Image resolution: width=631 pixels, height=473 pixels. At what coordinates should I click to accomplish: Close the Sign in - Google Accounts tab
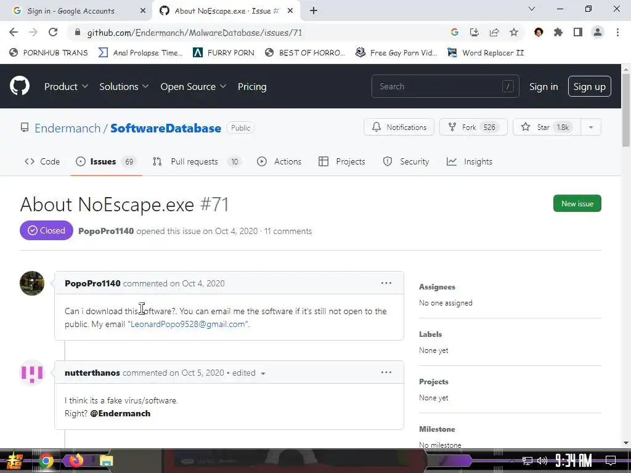(143, 11)
